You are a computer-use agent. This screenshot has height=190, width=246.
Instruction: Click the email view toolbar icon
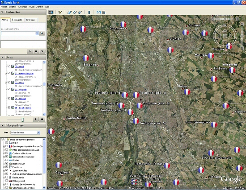click(x=98, y=12)
